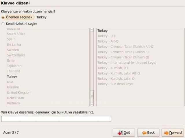Screen dimensions: 185x138
Task: Click the keyboard layout test input field
Action: click(x=56, y=119)
